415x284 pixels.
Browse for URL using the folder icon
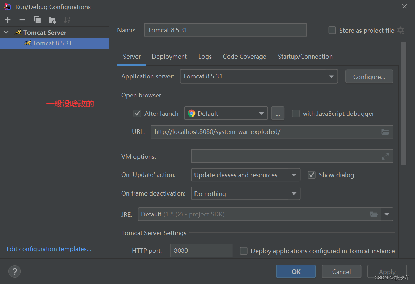click(385, 132)
